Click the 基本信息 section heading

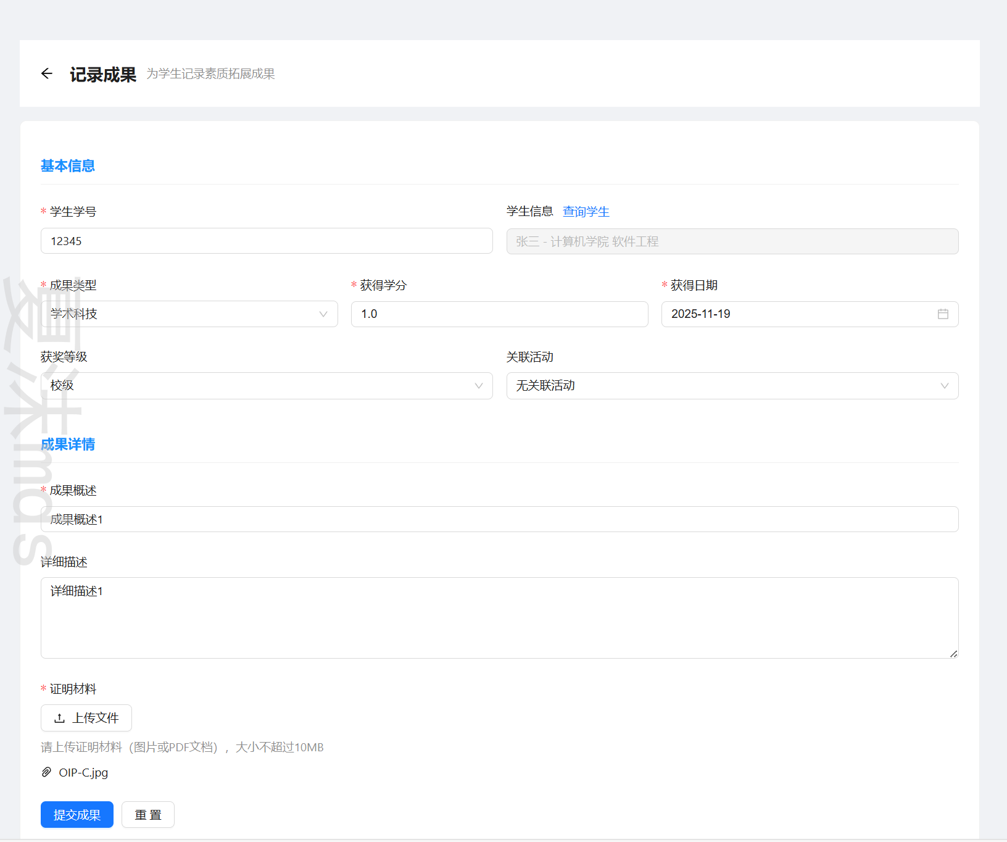click(68, 166)
